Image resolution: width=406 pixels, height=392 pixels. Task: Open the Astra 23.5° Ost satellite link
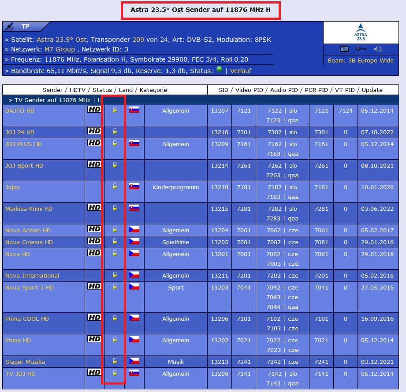[62, 40]
